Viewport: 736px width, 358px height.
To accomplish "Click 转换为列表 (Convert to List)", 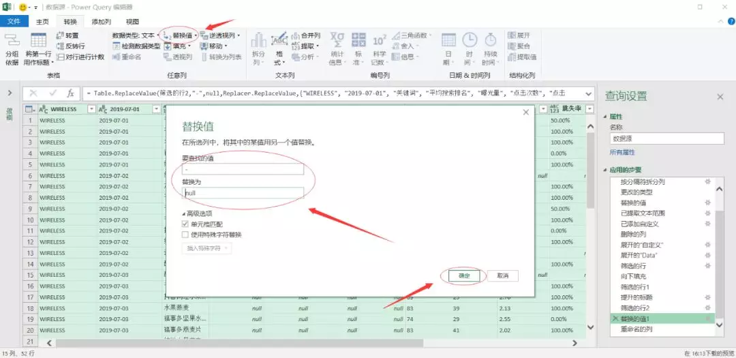I will click(221, 57).
